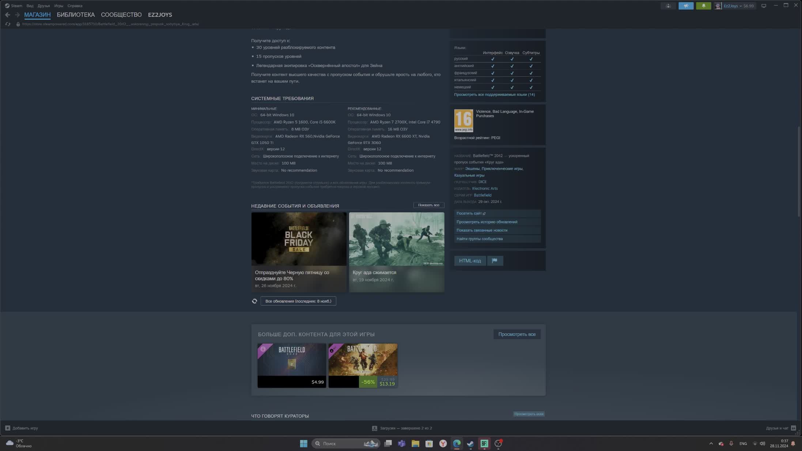802x451 pixels.
Task: Go back with the left arrow
Action: 7,15
